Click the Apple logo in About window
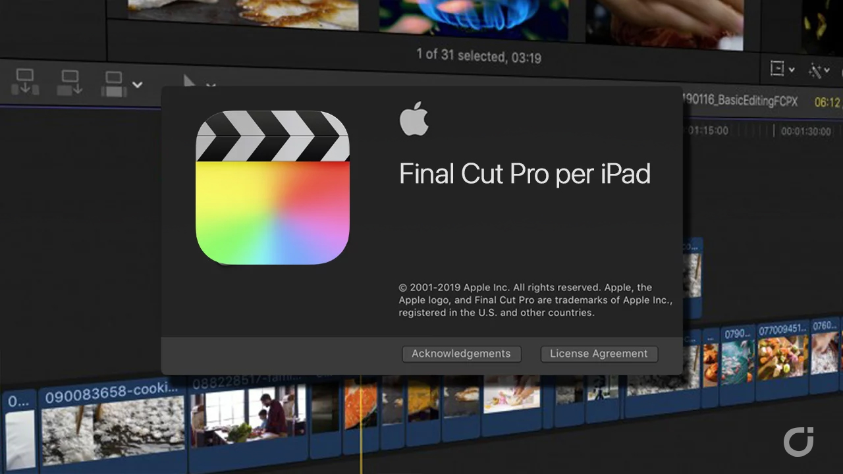The image size is (843, 474). click(x=414, y=119)
